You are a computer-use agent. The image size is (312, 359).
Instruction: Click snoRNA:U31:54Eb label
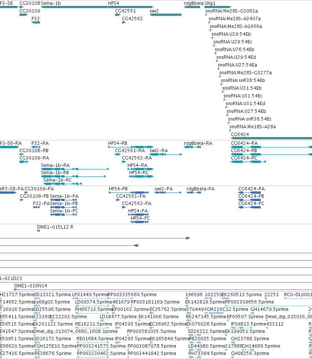[x=242, y=88]
